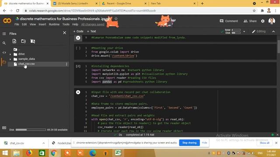This screenshot has height=157, width=280.
Task: Click the Disk usage bar in Files
Action: 31,130
